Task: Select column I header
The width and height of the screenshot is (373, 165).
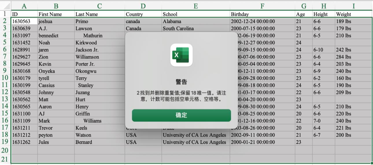Action: [353, 6]
